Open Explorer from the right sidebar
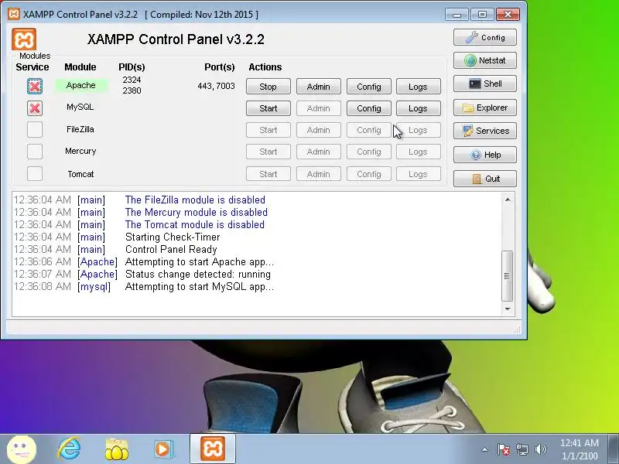Screen dimensions: 619x464 pos(485,107)
